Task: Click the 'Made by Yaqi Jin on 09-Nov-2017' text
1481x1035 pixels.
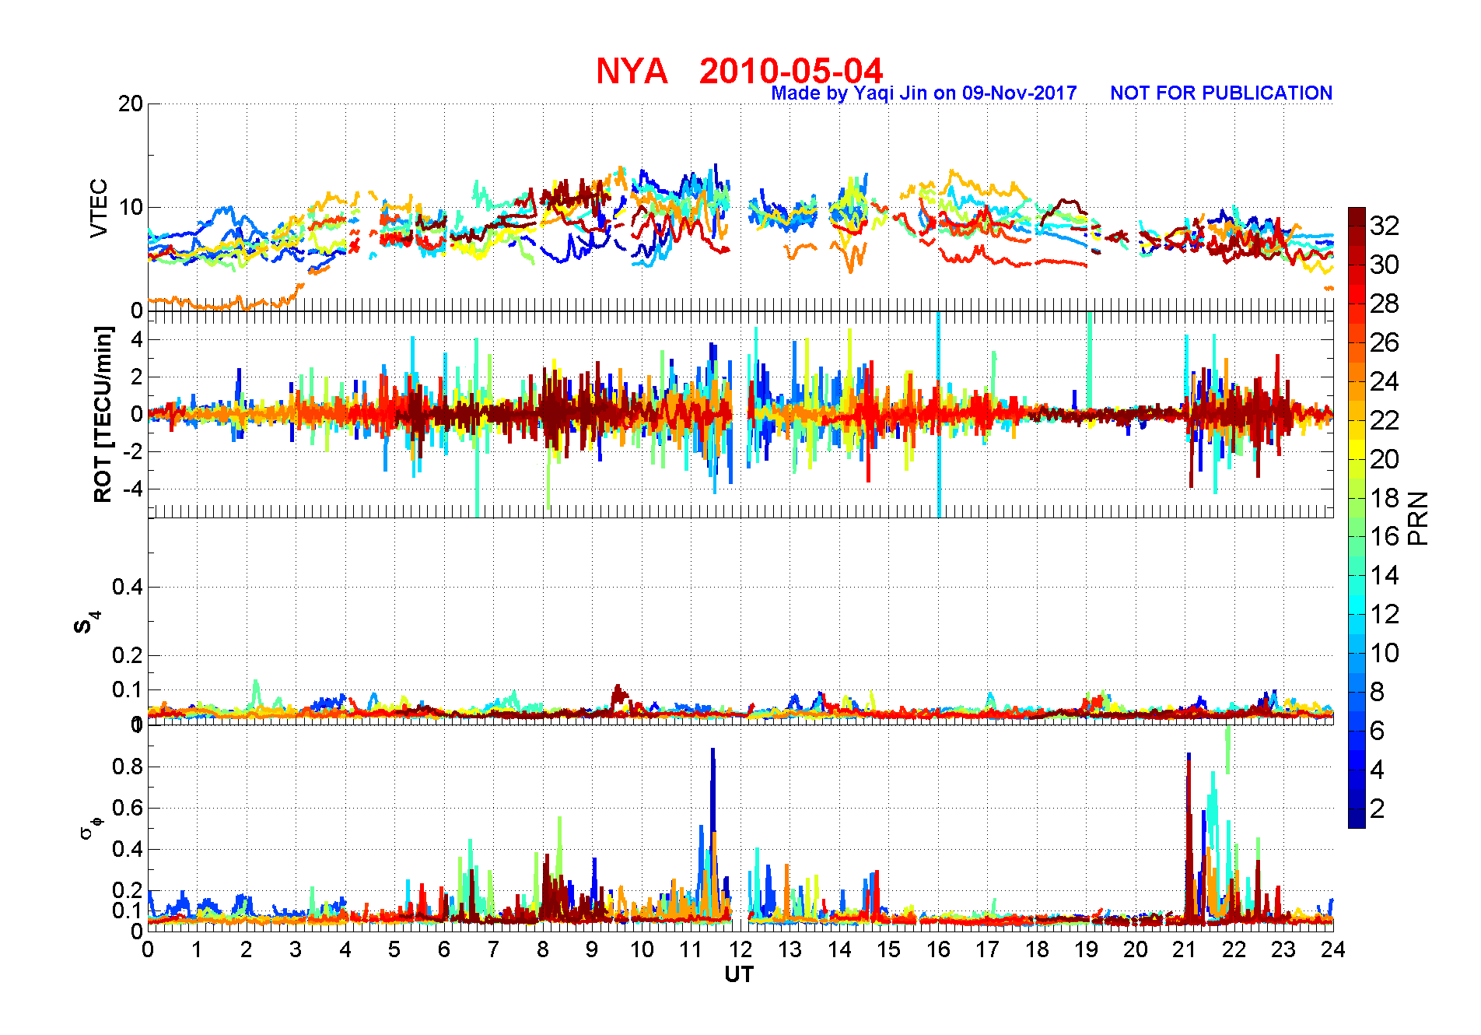Action: pos(924,93)
